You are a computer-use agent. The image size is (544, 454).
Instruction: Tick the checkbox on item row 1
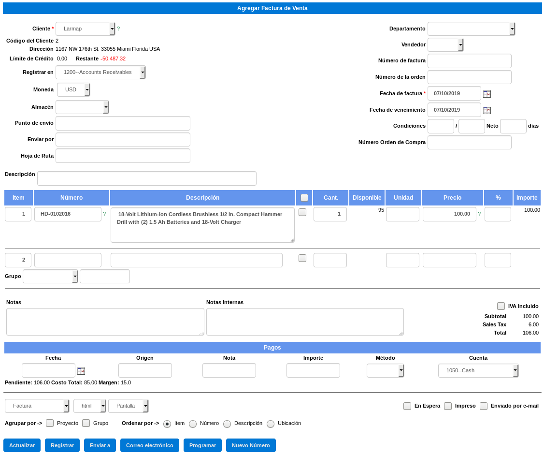(x=302, y=212)
